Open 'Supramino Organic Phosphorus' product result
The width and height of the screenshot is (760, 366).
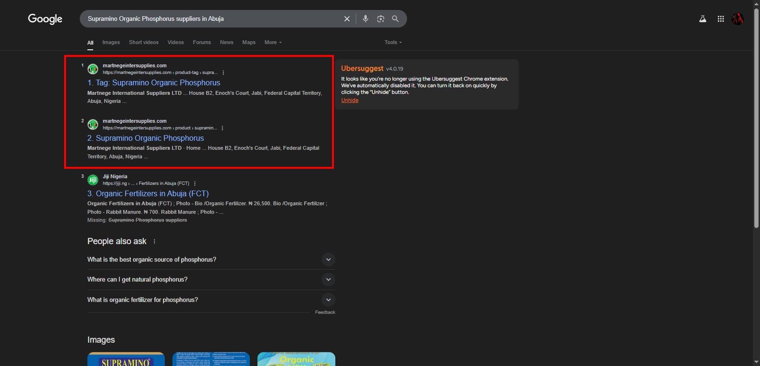[x=145, y=138]
